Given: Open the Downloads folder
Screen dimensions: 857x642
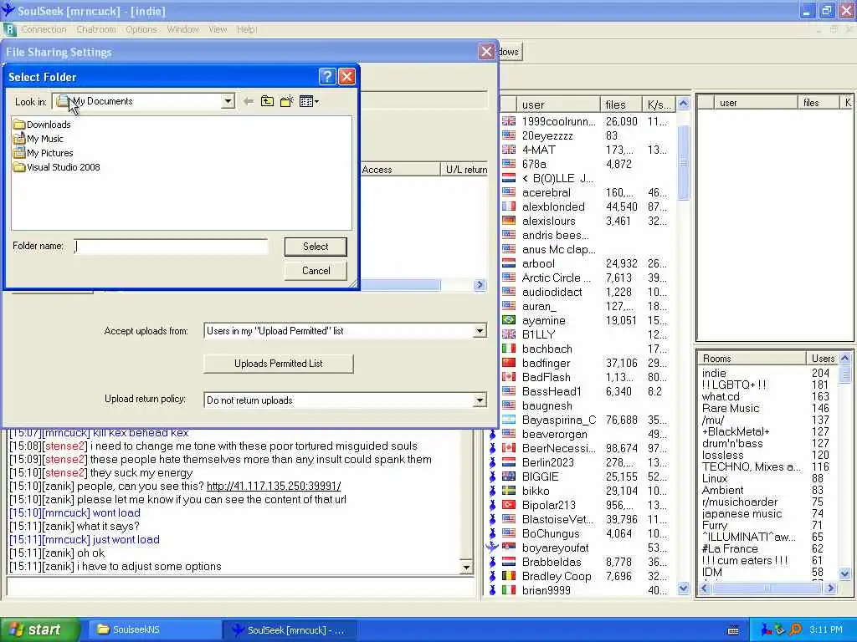Looking at the screenshot, I should coord(42,125).
